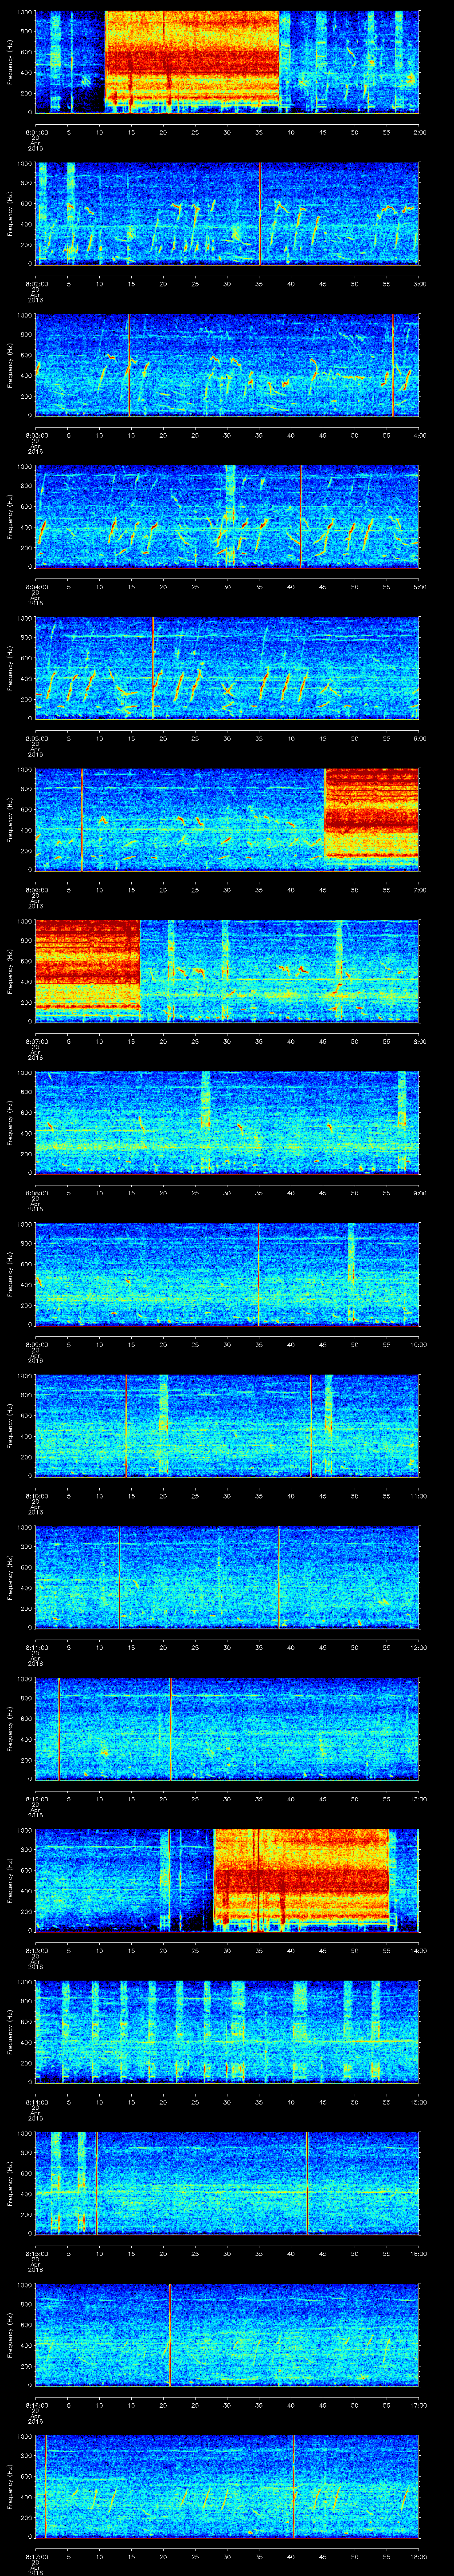
Task: Click the '8:16:00' time label
Action: (x=36, y=2405)
